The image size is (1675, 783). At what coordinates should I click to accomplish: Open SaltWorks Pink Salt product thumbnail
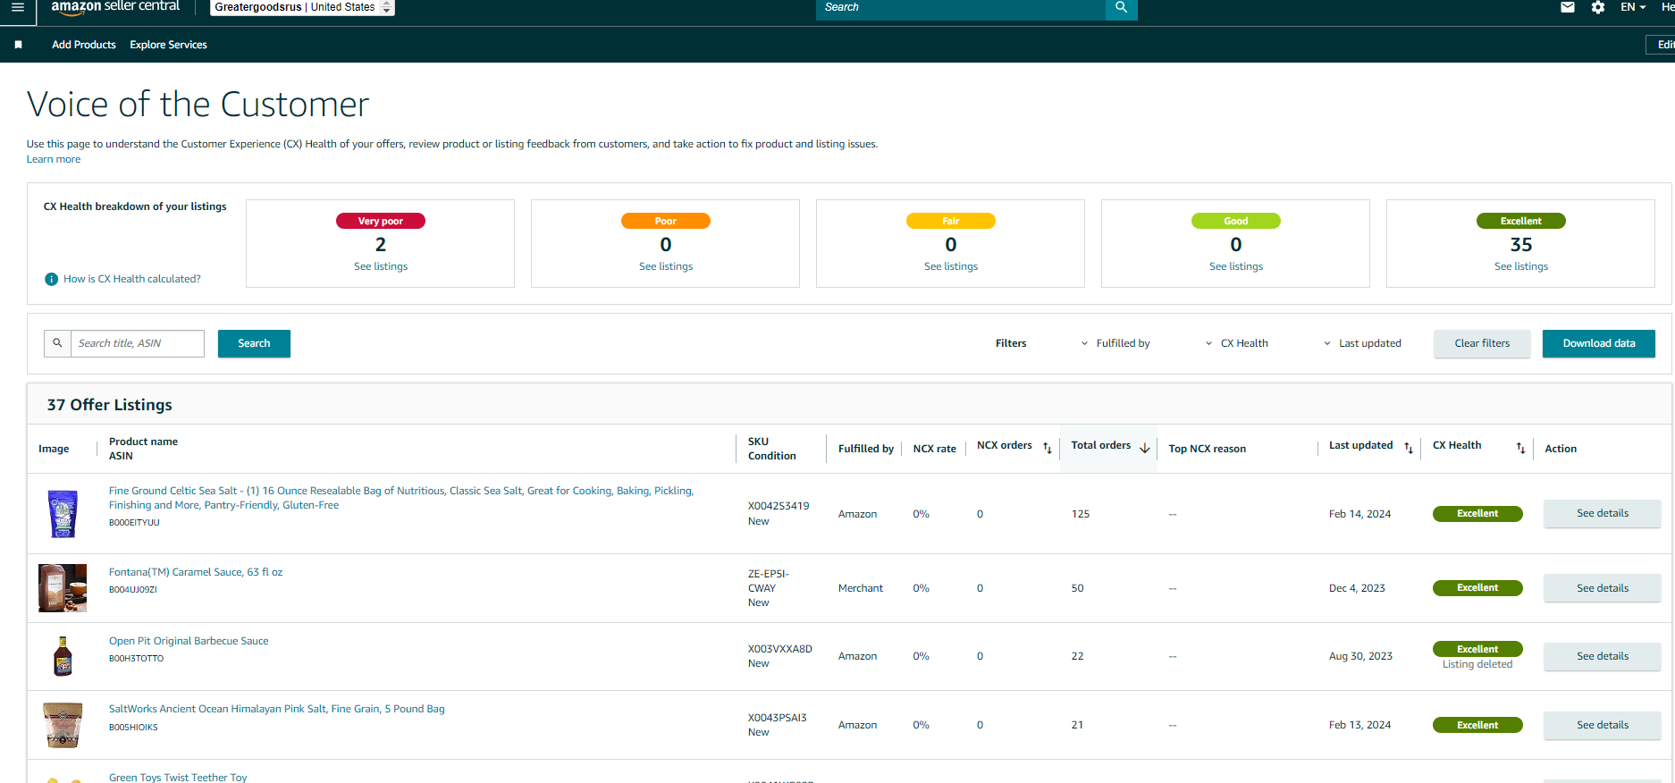tap(63, 725)
